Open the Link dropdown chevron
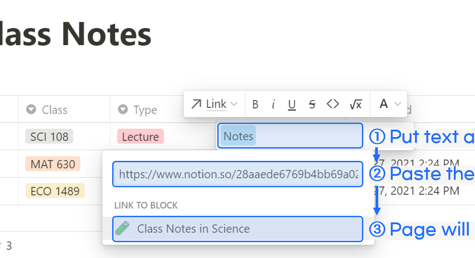This screenshot has width=475, height=258. point(234,104)
